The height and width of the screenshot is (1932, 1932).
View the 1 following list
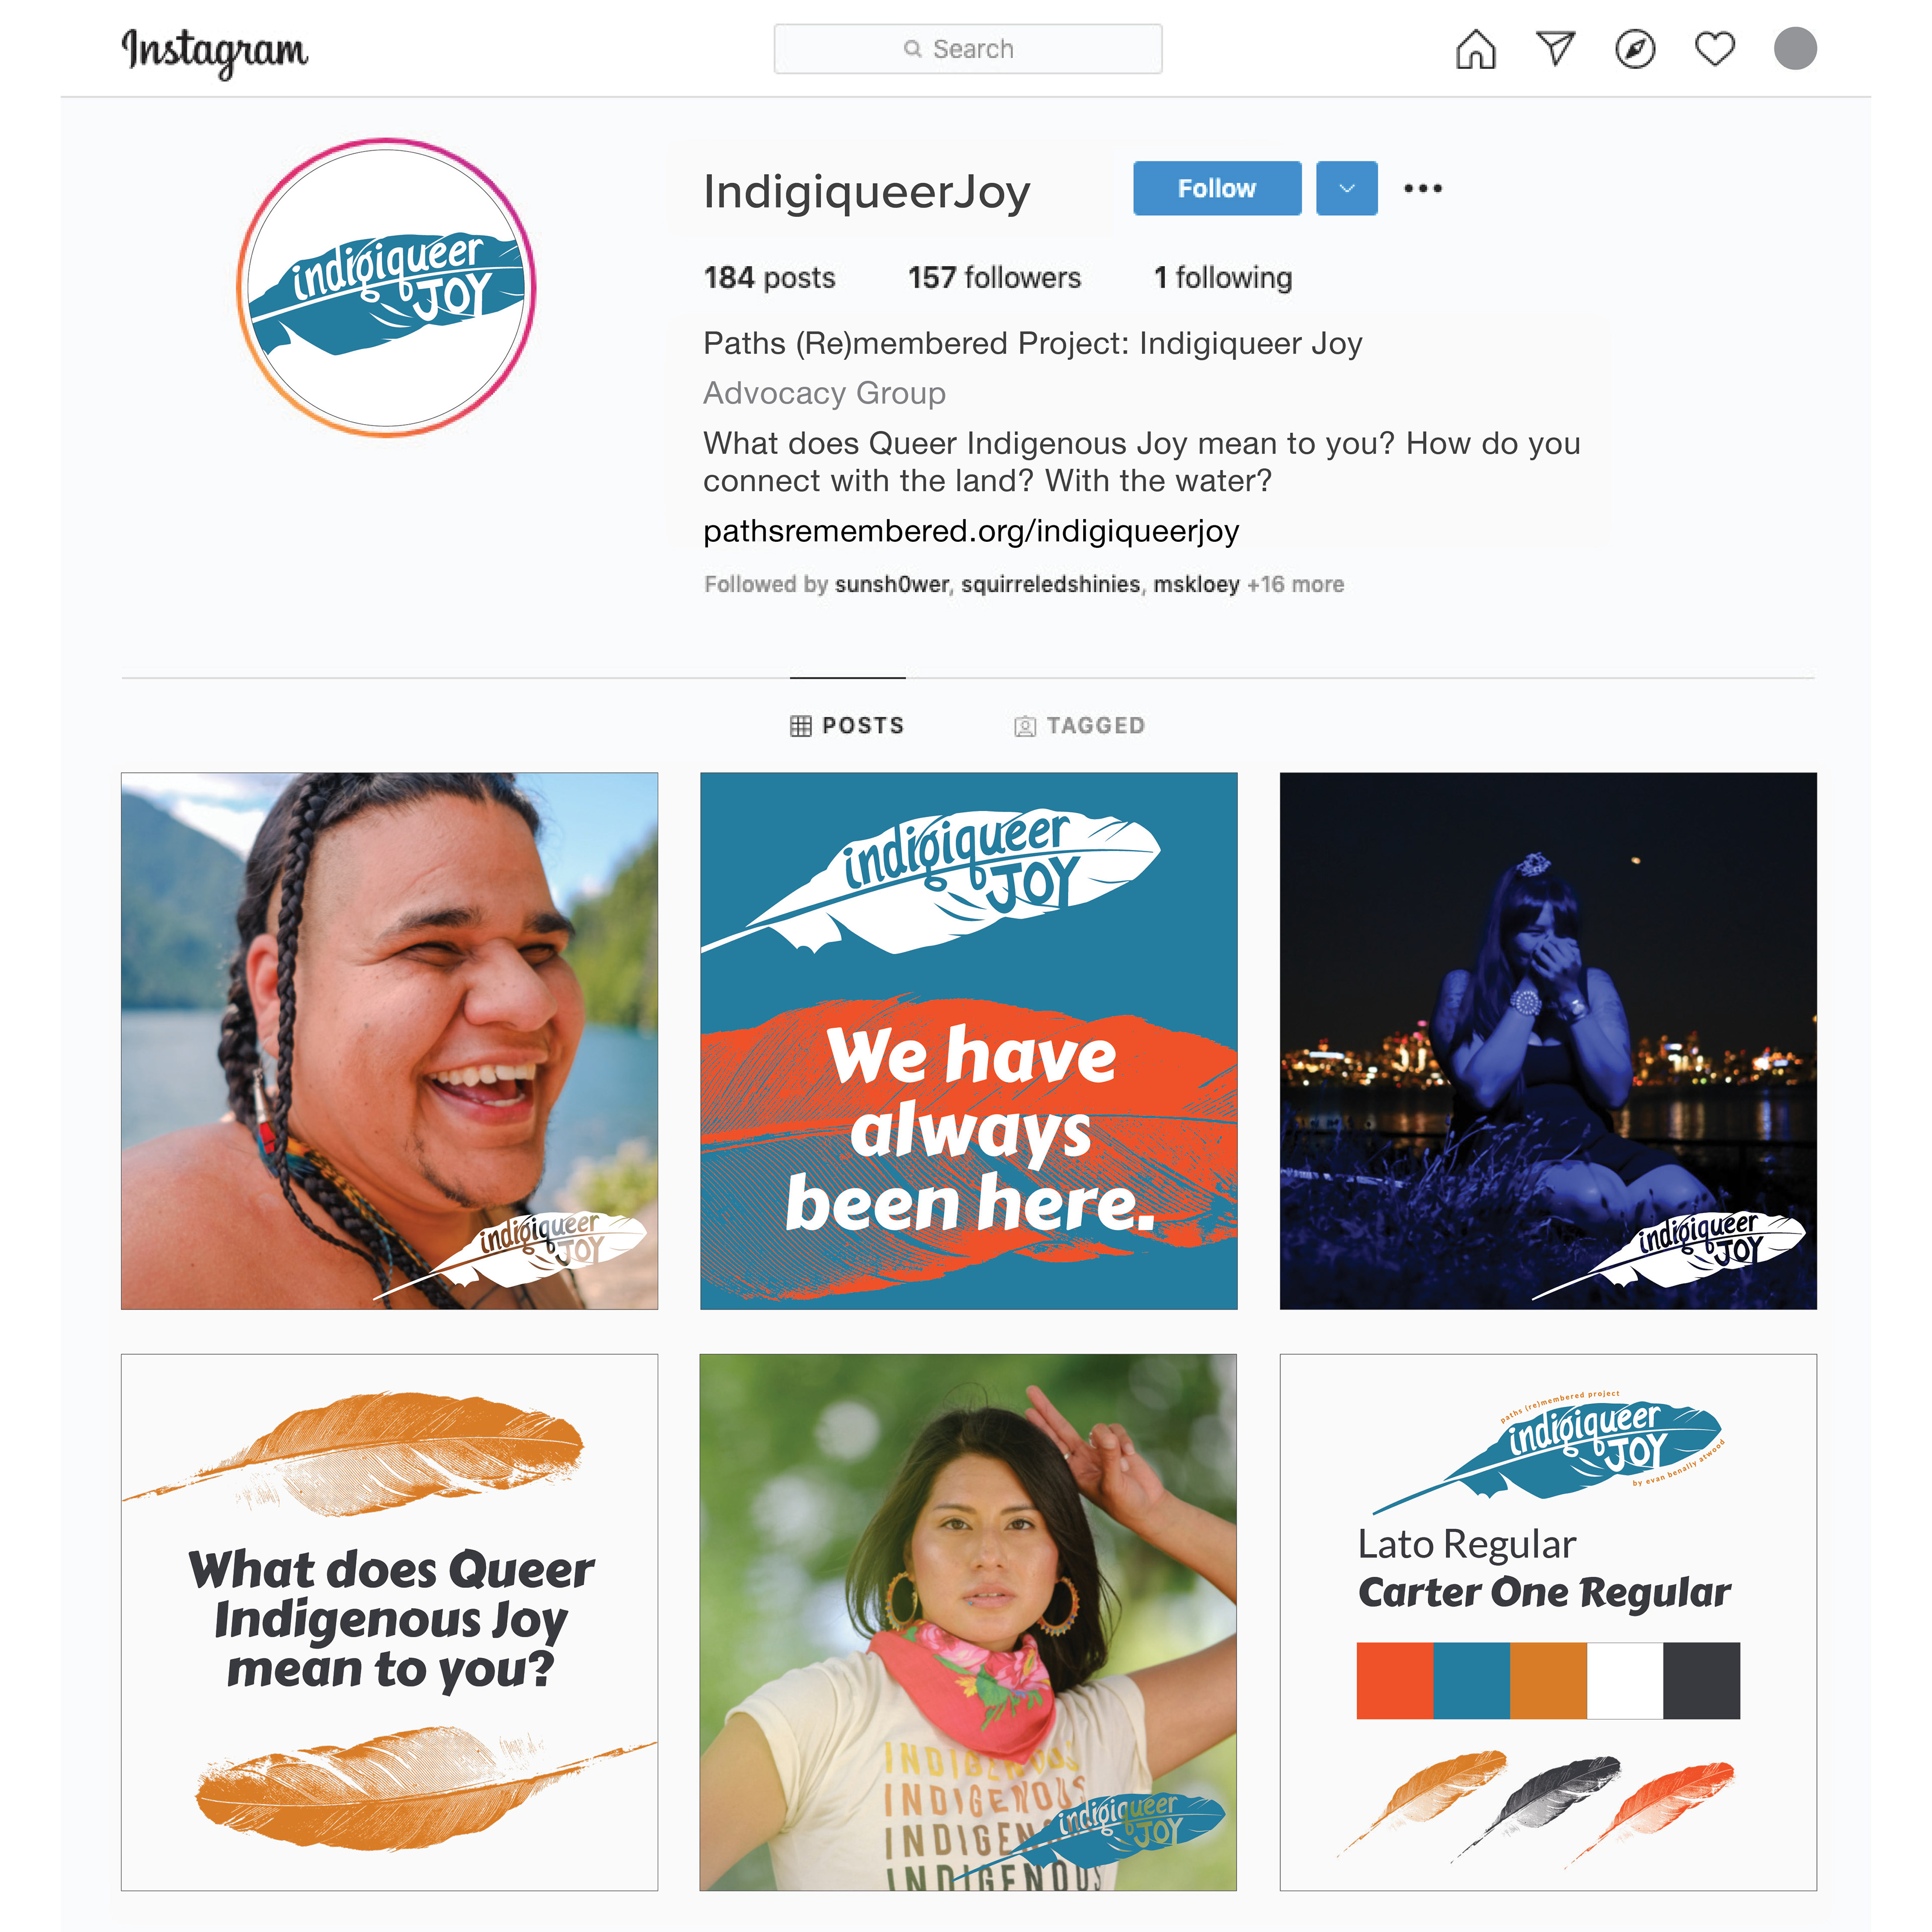pos(1223,277)
